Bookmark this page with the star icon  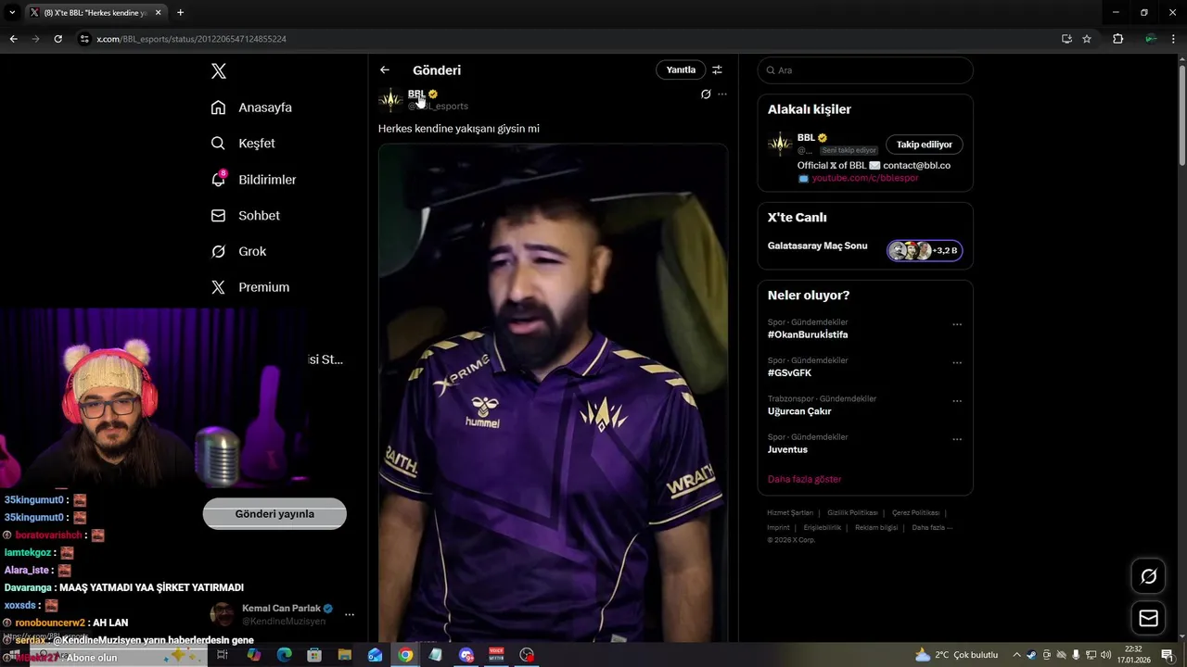point(1087,39)
